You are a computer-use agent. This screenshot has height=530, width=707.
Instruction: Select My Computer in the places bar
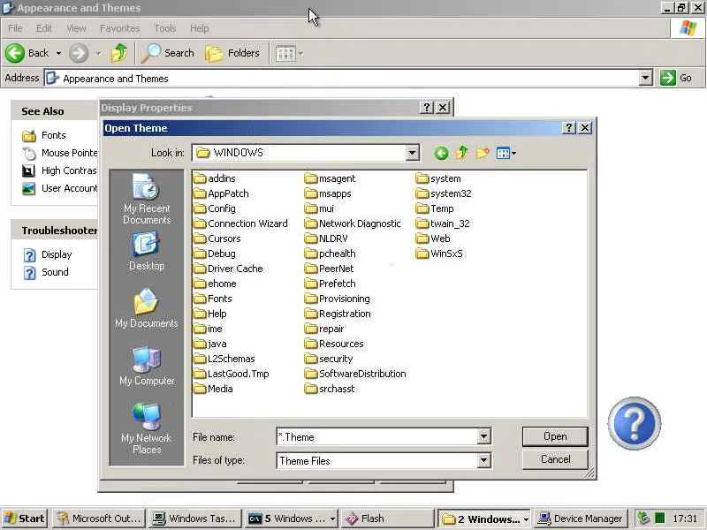click(147, 366)
